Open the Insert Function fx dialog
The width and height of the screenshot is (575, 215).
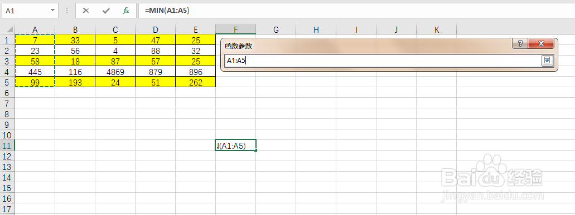(x=126, y=11)
